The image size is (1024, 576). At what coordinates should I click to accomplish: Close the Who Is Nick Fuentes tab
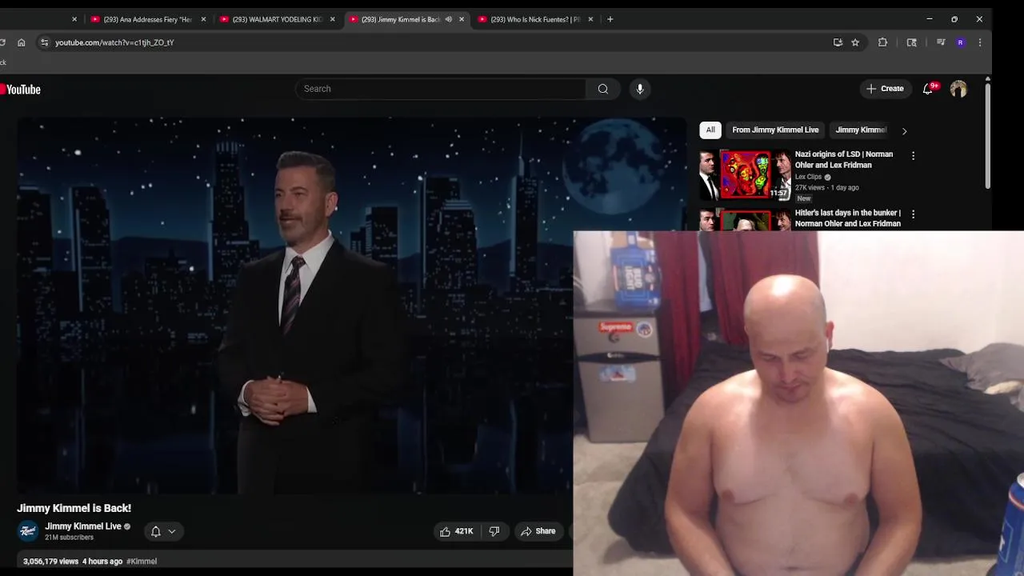coord(590,19)
